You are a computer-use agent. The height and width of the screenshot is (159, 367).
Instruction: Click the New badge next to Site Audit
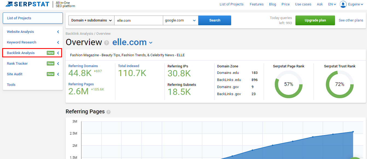tap(51, 74)
